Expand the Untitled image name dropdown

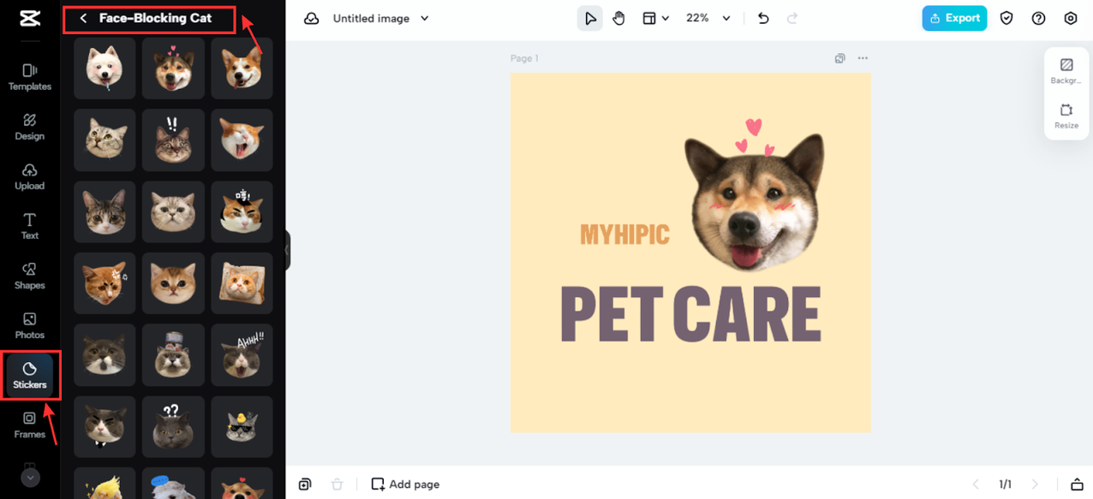click(x=380, y=18)
